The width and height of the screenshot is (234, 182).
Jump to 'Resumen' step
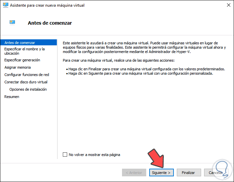pos(12,97)
